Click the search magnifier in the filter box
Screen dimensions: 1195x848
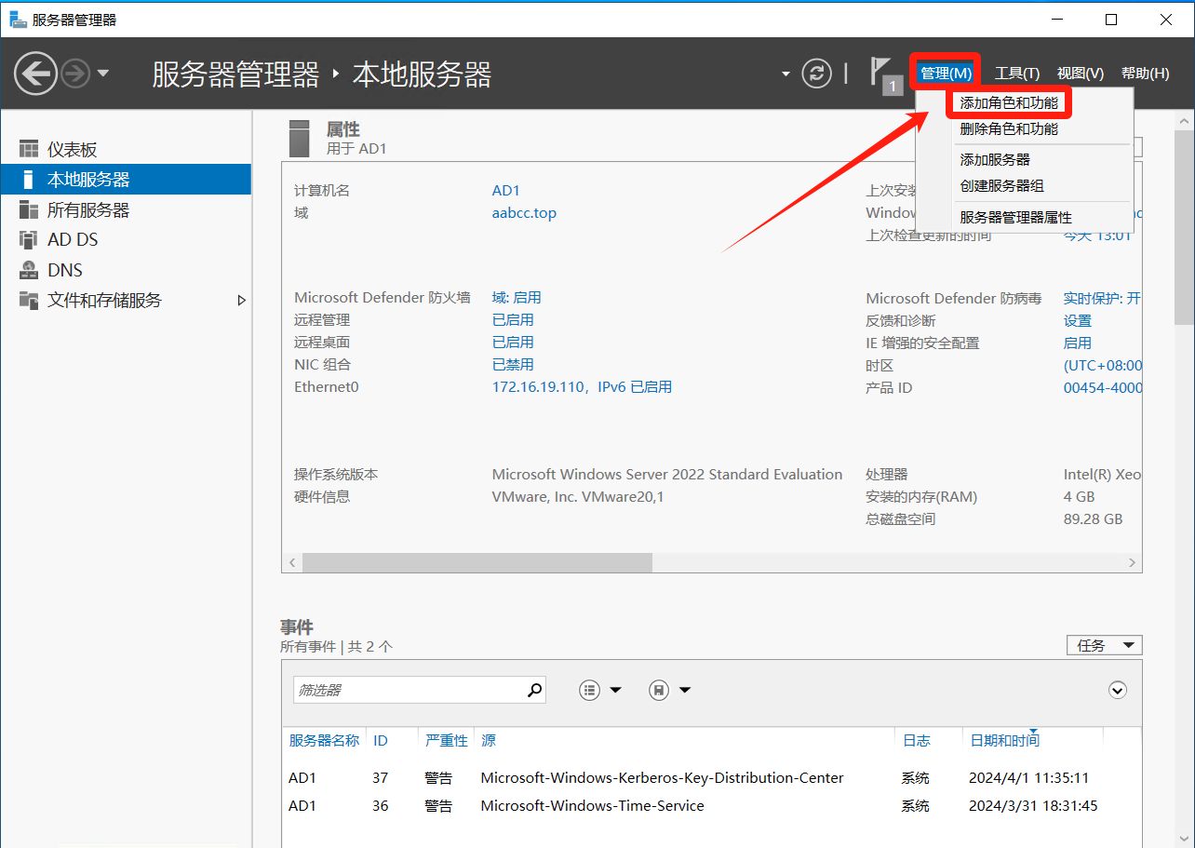[534, 690]
